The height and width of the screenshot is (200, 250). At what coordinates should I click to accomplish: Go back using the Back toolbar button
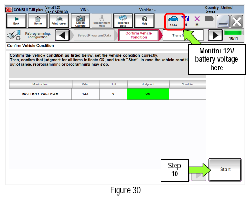click(16, 21)
